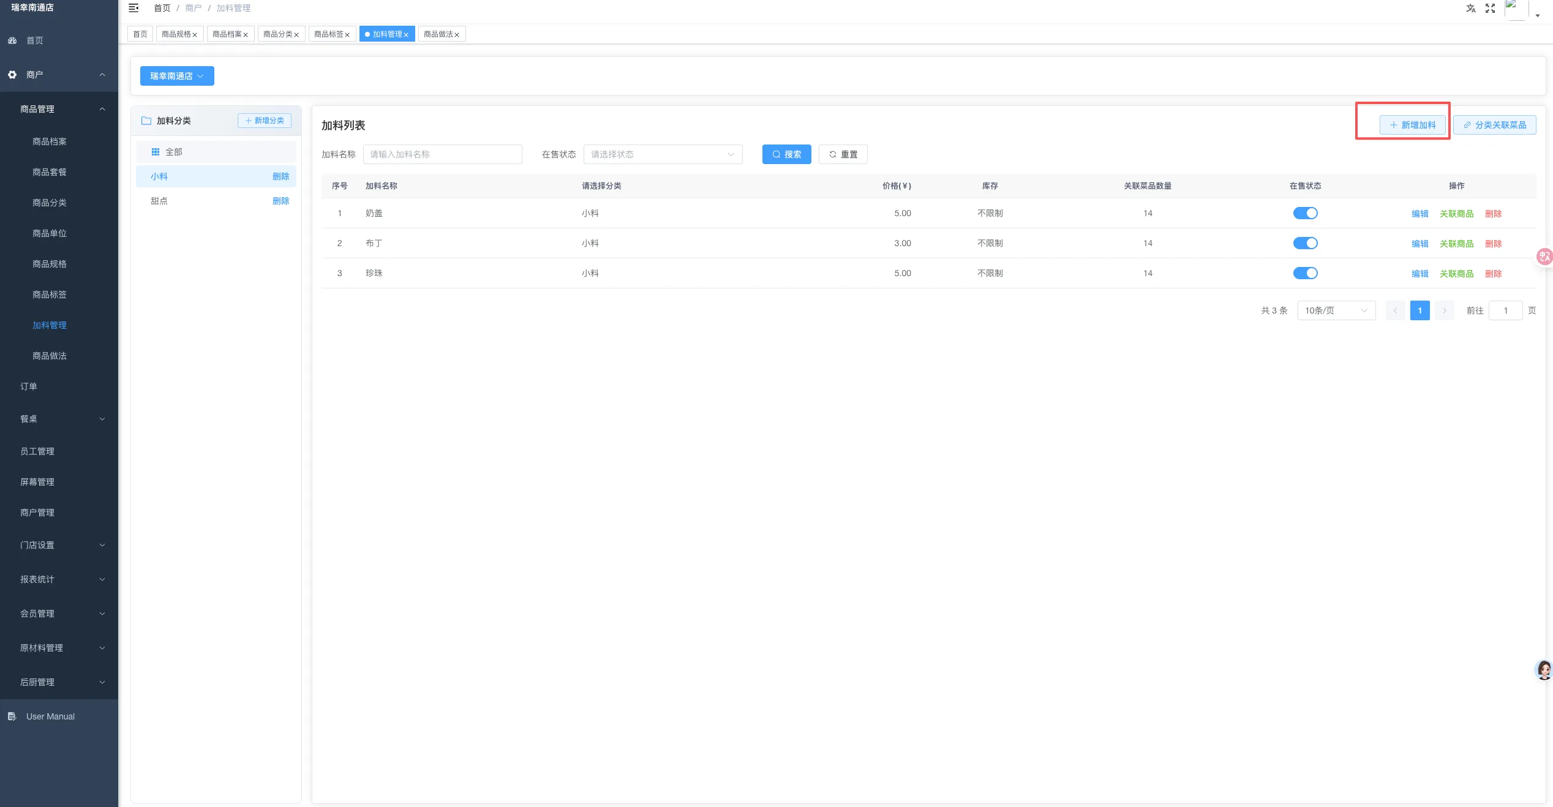Open the 瑞幸南通店 store dropdown
The height and width of the screenshot is (807, 1553).
click(177, 76)
